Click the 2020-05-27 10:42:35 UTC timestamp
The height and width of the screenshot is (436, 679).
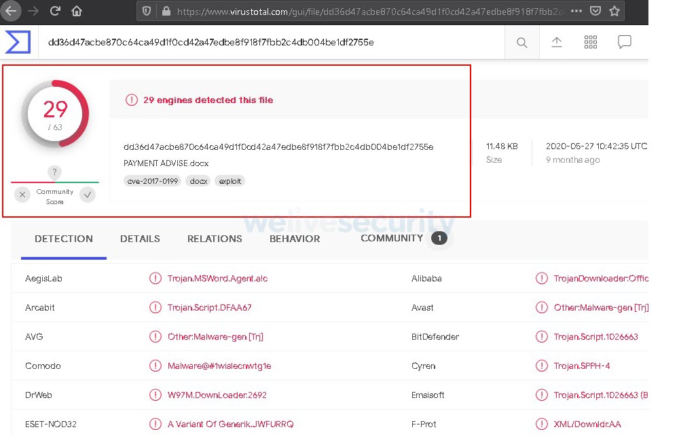[x=596, y=146]
